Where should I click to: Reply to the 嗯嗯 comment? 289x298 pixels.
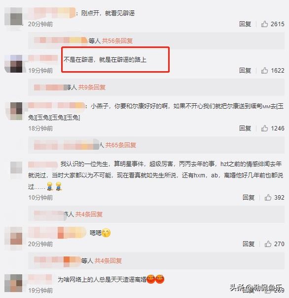click(249, 244)
